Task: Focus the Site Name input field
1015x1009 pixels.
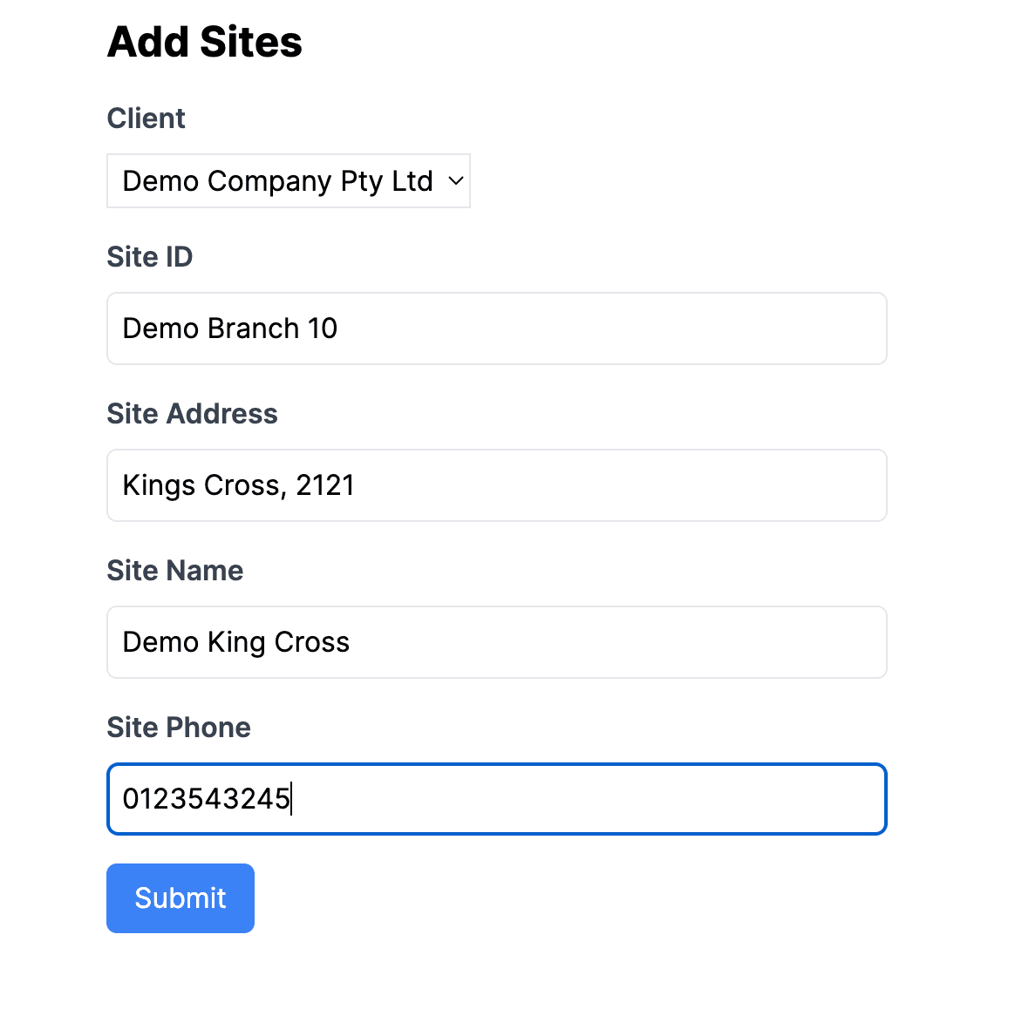Action: pyautogui.click(x=496, y=642)
